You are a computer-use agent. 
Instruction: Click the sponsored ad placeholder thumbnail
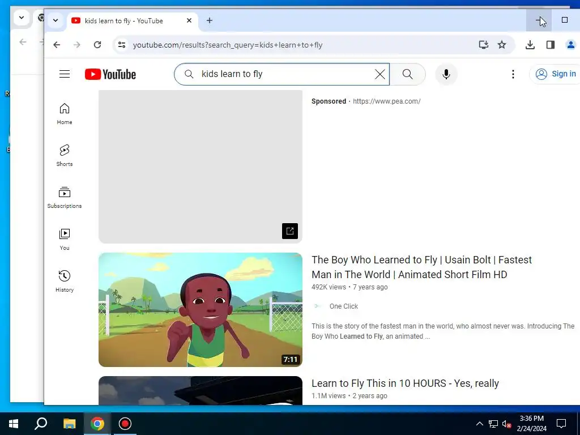pos(201,167)
